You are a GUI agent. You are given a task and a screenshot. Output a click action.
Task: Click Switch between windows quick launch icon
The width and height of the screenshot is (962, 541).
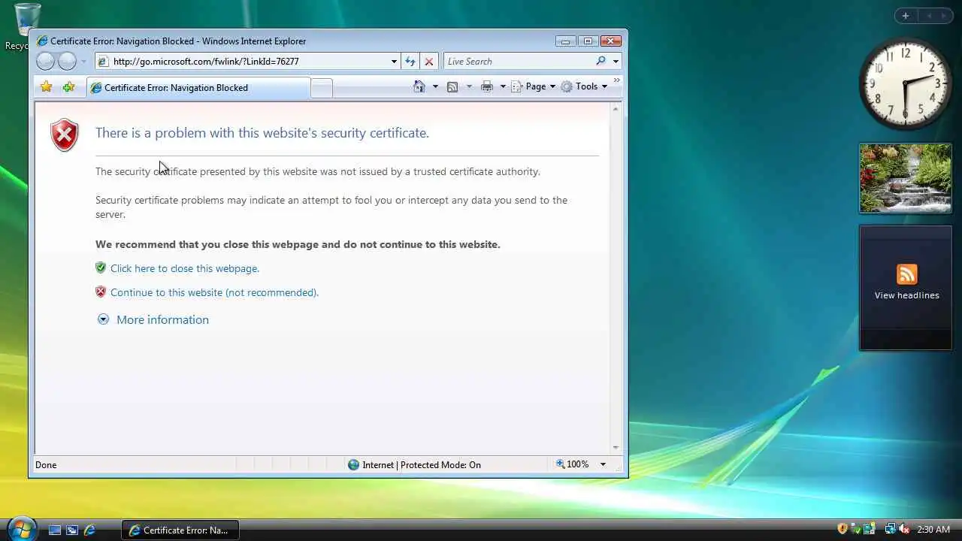point(72,530)
